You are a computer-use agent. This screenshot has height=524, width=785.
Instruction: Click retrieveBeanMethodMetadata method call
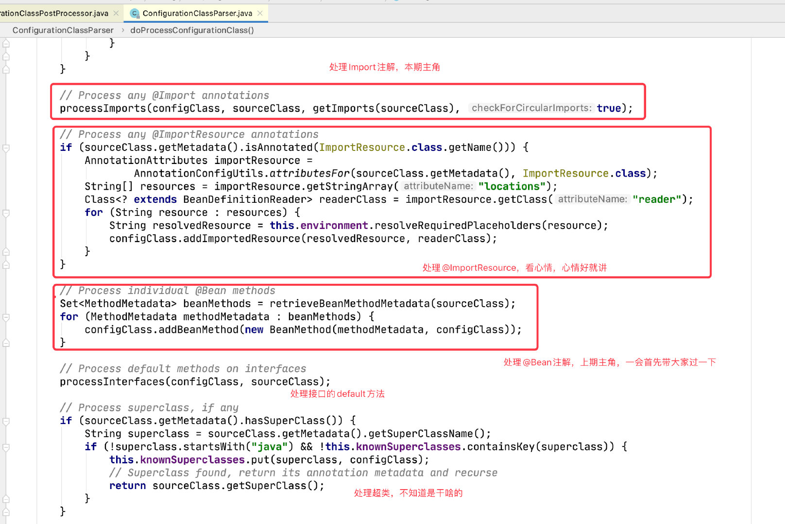349,304
